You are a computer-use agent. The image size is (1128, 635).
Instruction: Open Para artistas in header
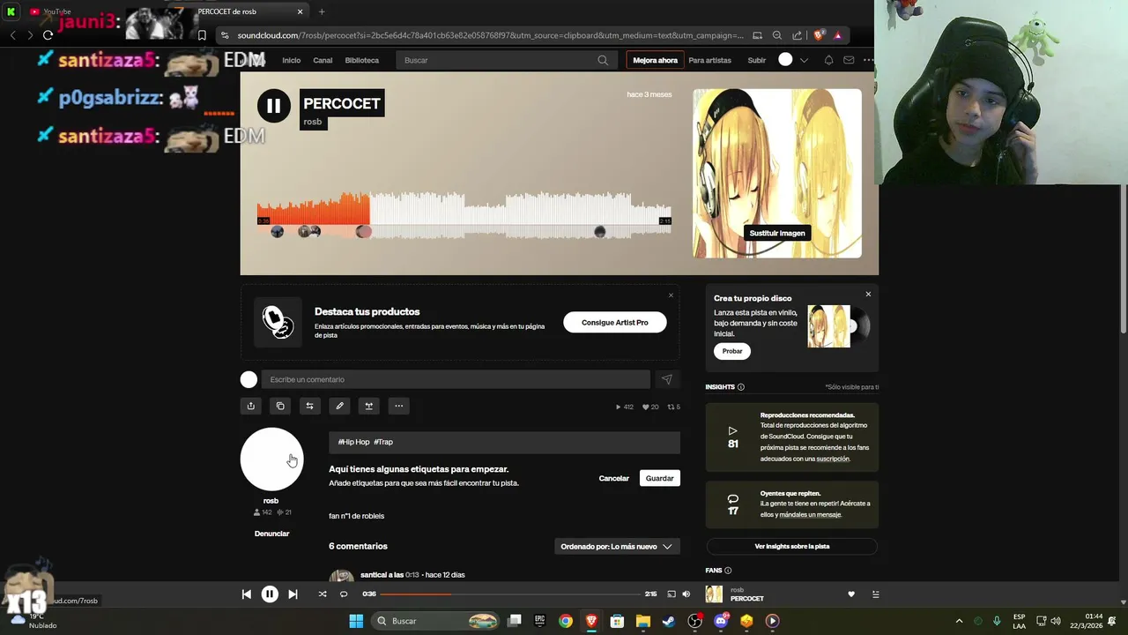point(709,60)
